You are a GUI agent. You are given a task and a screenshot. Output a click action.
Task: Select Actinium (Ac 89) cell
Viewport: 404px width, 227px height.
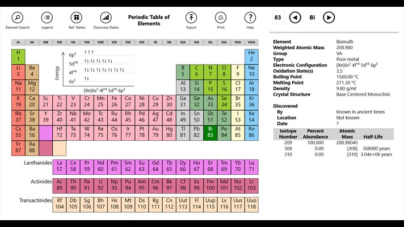(x=59, y=186)
